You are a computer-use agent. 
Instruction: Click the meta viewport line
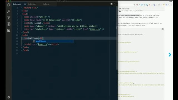pyautogui.click(x=61, y=26)
